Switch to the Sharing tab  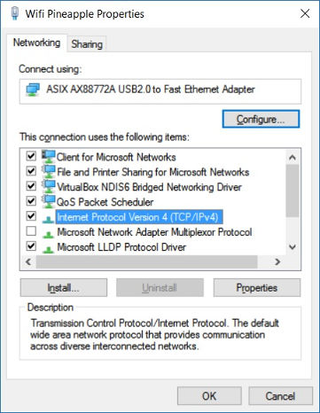pyautogui.click(x=87, y=44)
